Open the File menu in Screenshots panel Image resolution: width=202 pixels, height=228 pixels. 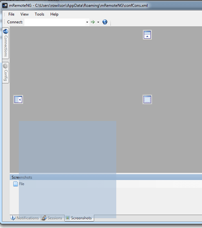pos(19,184)
